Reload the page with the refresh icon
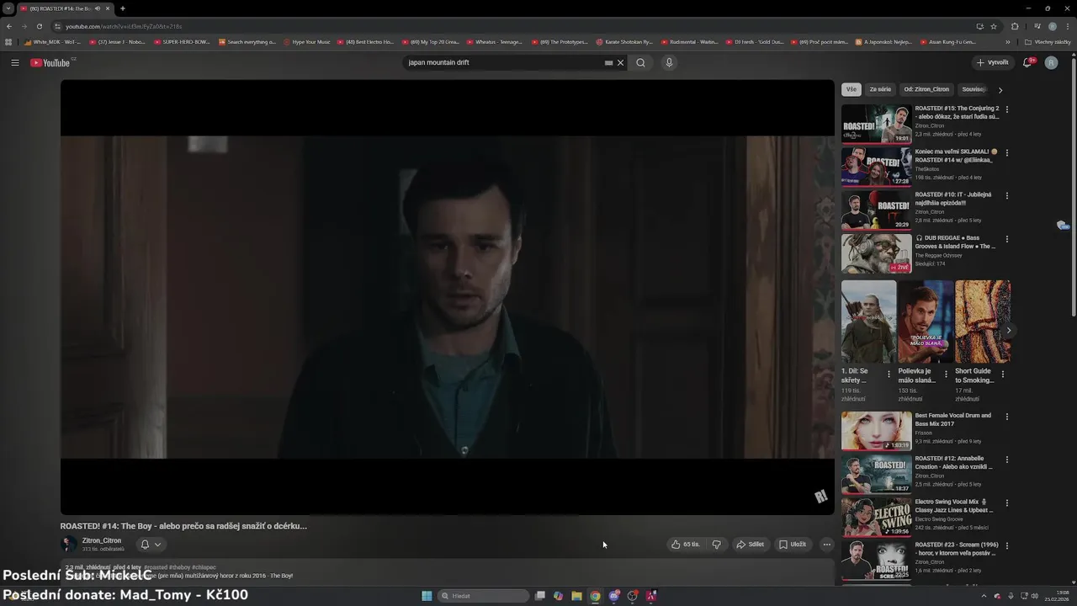 (x=39, y=26)
